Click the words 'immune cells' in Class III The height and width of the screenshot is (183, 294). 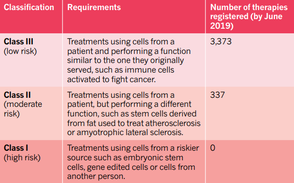150,70
